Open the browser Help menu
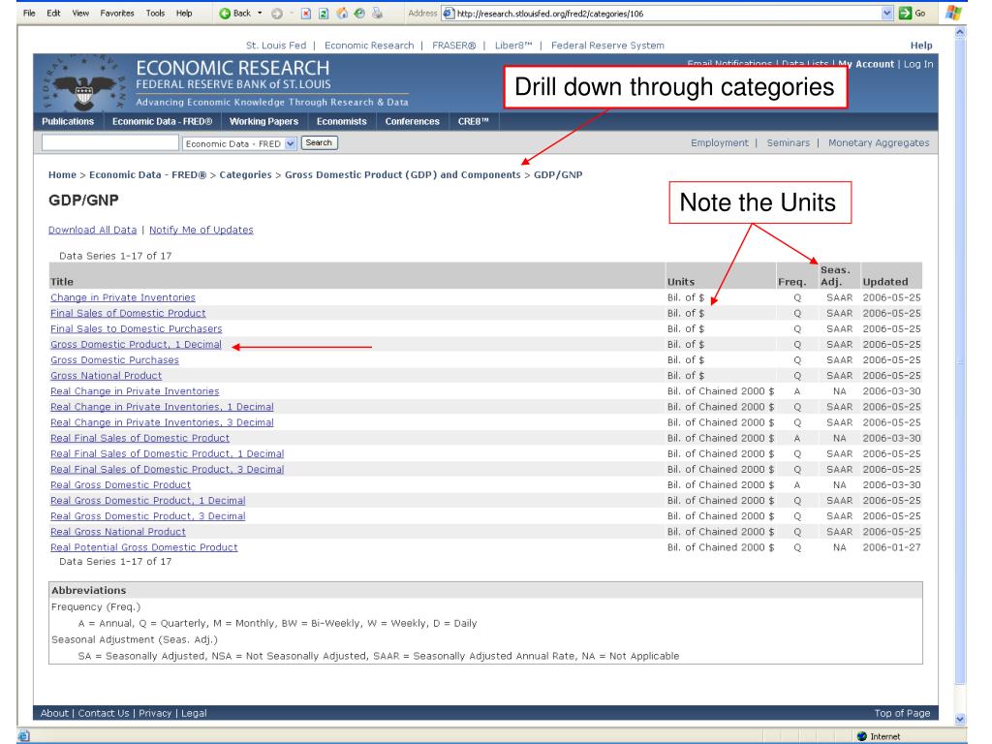Image resolution: width=992 pixels, height=744 pixels. 184,14
